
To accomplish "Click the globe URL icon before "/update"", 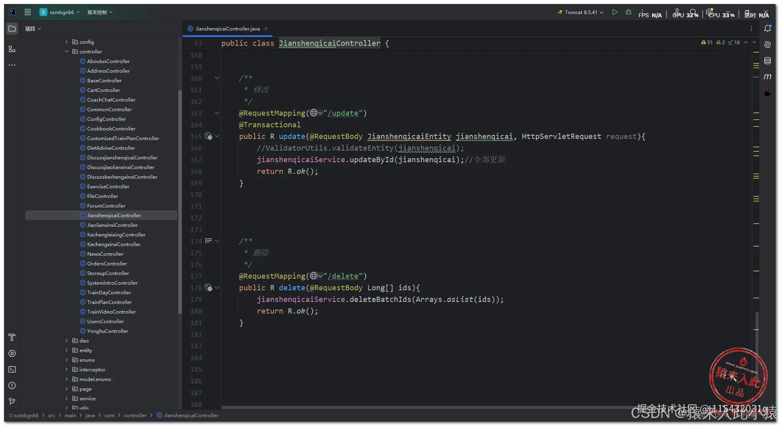I will pos(314,113).
